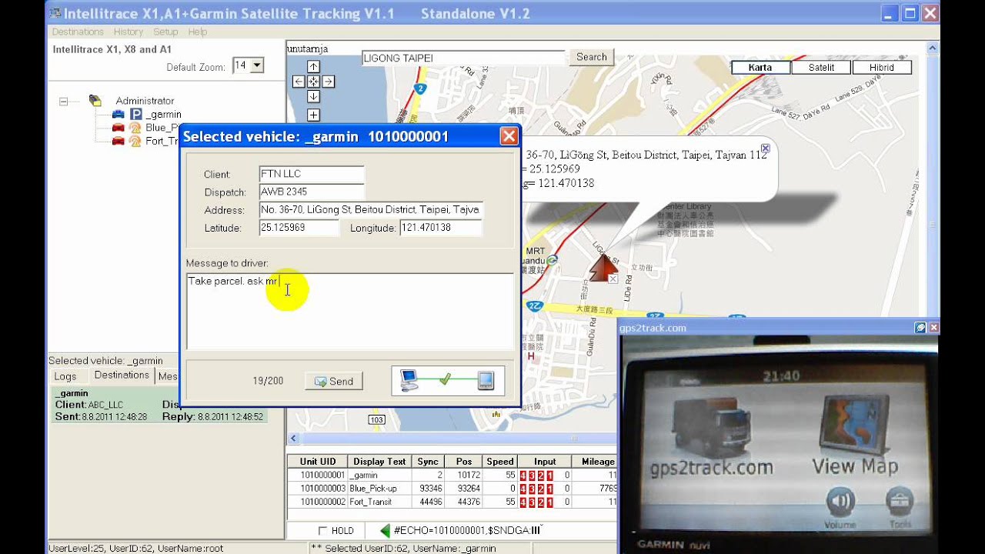Click the Sync column header
Image resolution: width=985 pixels, height=554 pixels.
428,462
